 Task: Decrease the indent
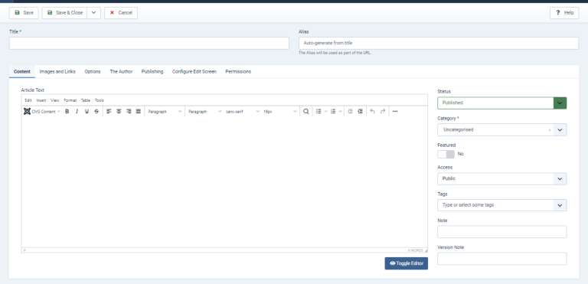point(350,112)
